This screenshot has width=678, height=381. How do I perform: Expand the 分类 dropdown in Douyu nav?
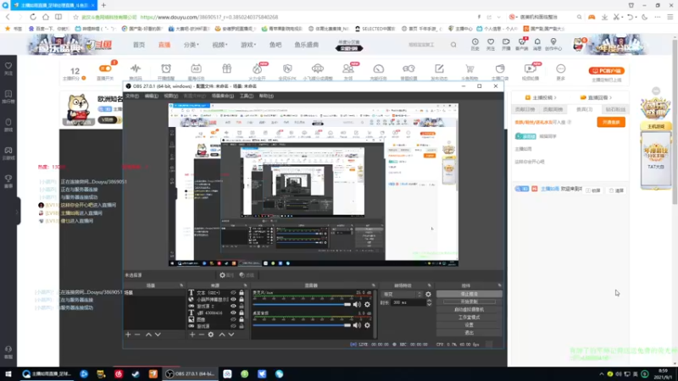coord(192,45)
